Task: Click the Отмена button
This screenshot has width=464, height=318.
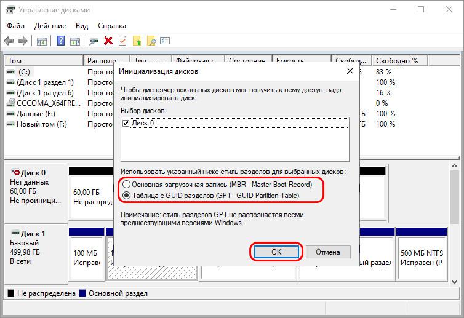Action: [328, 252]
